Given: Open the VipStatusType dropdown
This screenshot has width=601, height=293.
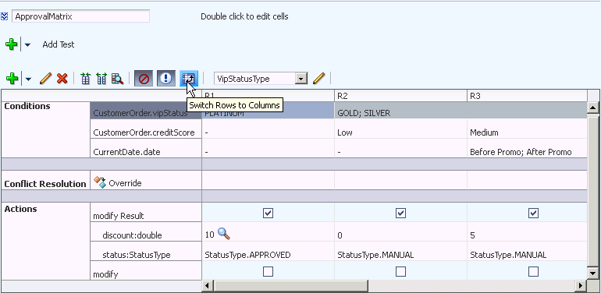Looking at the screenshot, I should (301, 79).
